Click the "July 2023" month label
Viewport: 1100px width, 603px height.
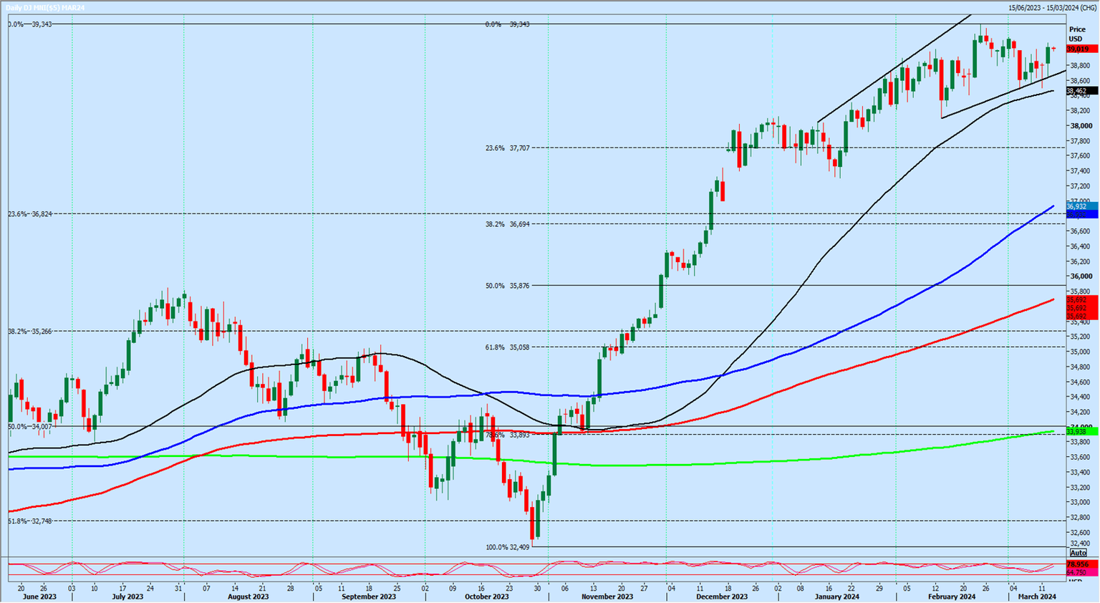pos(128,597)
